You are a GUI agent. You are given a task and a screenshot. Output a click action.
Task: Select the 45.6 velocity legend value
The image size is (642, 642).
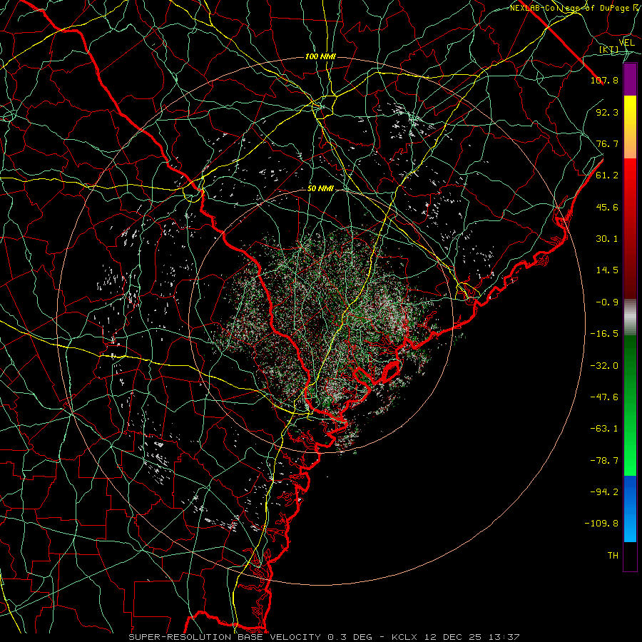pyautogui.click(x=607, y=207)
